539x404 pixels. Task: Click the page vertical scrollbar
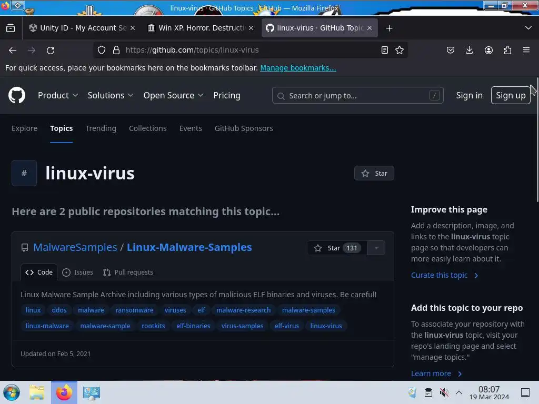click(537, 139)
